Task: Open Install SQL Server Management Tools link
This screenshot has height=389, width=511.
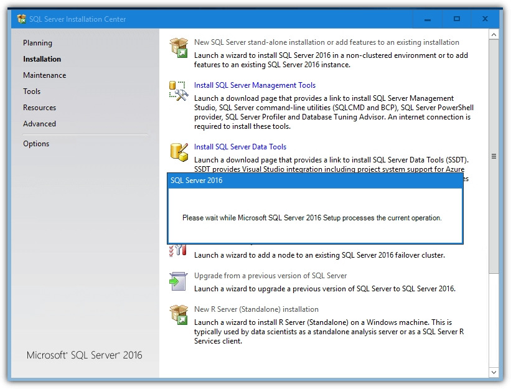Action: pos(255,85)
